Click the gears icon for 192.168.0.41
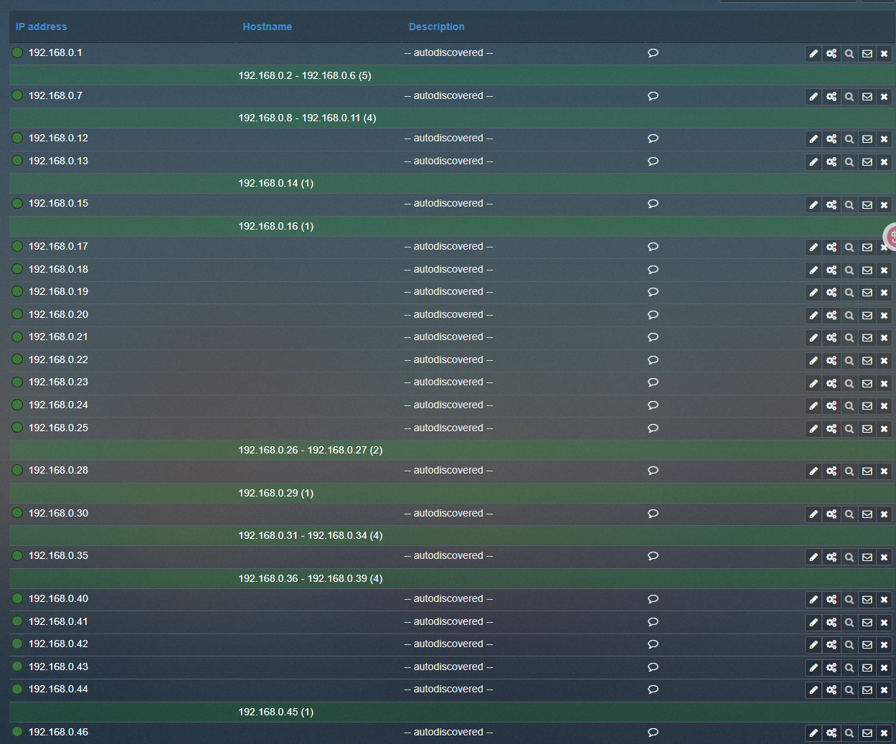The image size is (896, 744). tap(831, 623)
